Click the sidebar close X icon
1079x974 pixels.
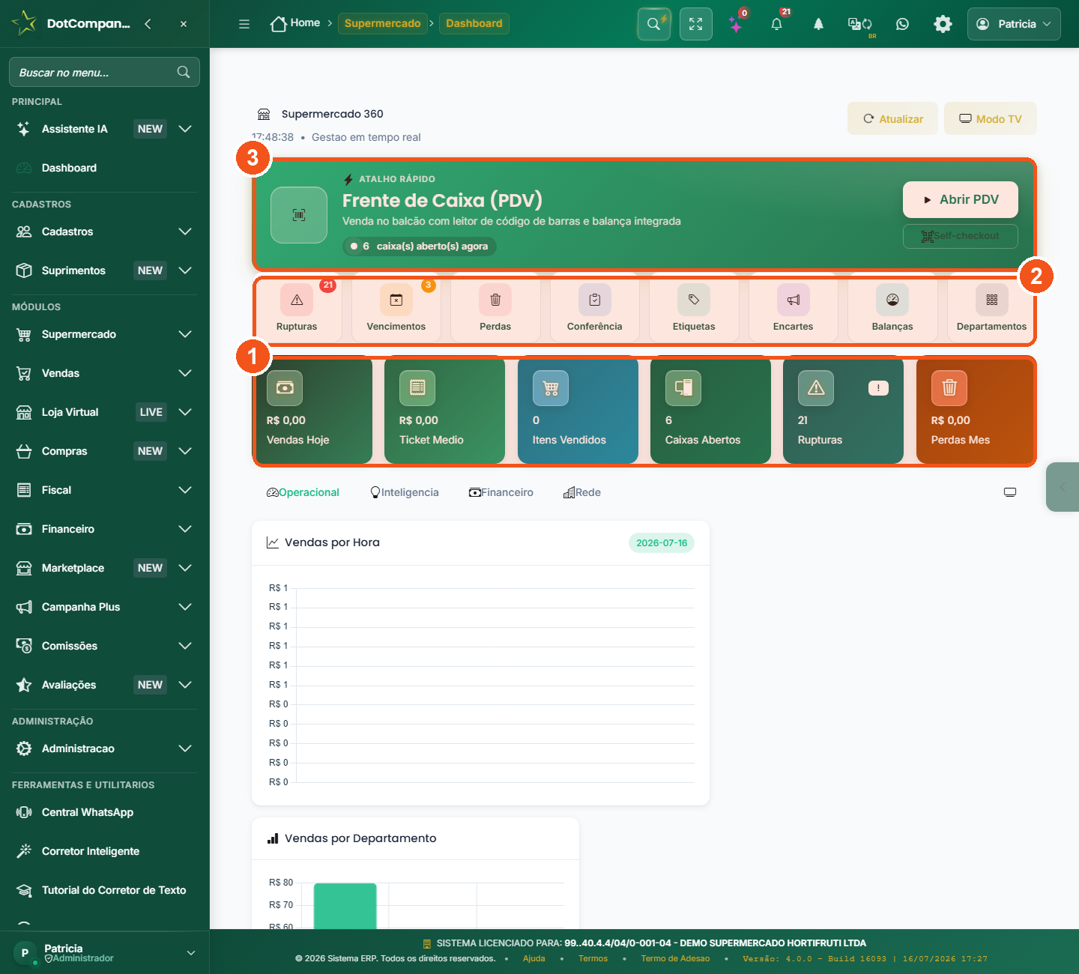coord(184,24)
